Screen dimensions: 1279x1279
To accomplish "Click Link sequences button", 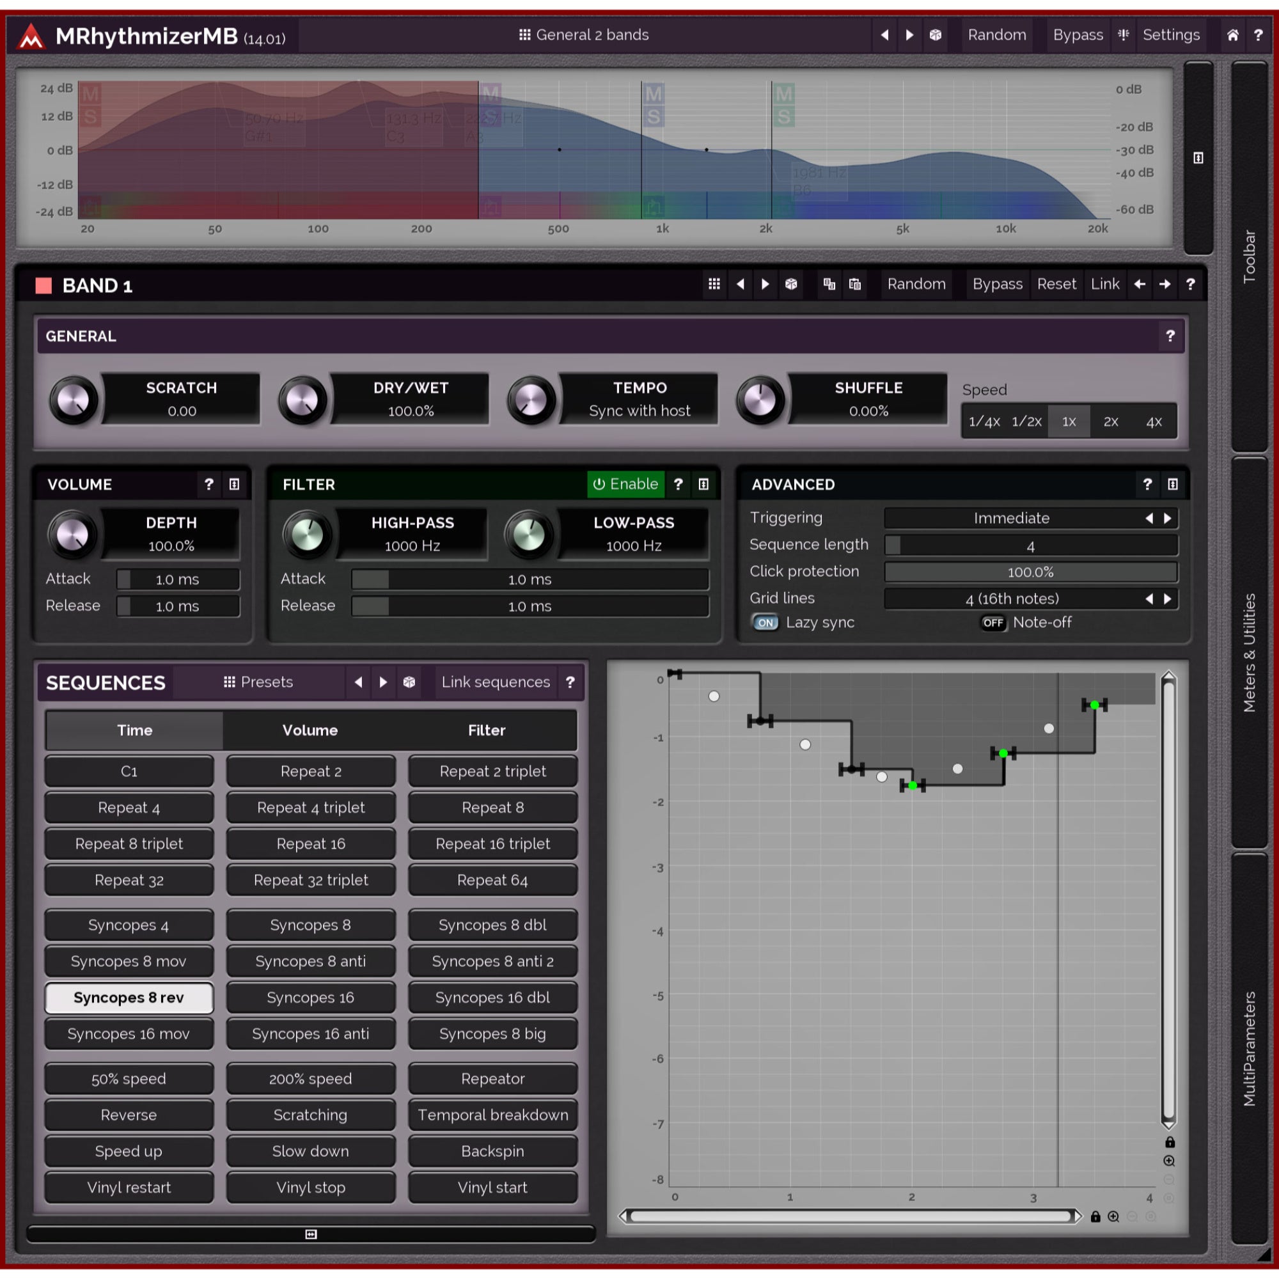I will (x=495, y=682).
